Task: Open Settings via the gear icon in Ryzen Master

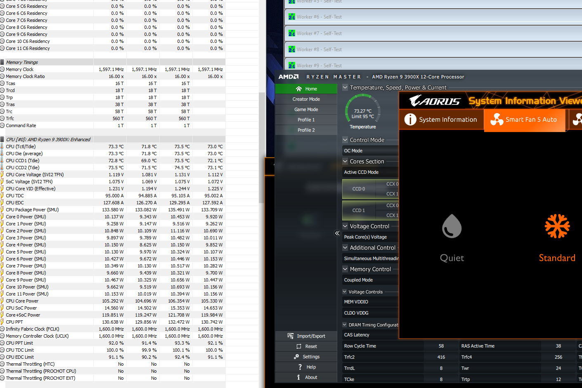Action: [296, 357]
